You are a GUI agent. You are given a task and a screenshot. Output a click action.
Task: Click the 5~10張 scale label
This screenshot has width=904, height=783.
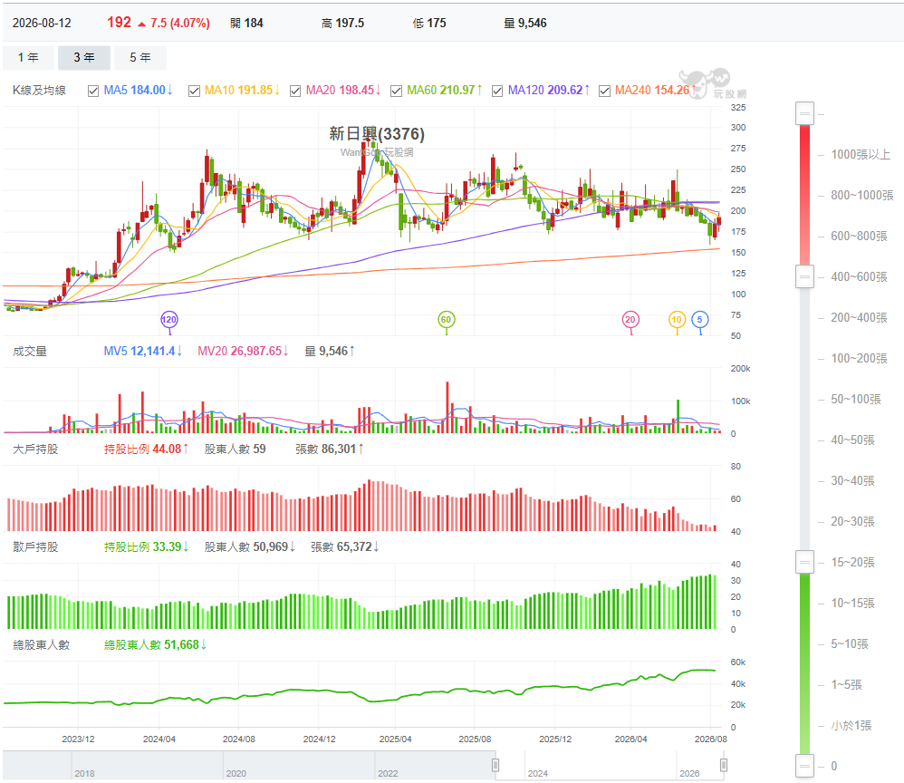point(850,644)
